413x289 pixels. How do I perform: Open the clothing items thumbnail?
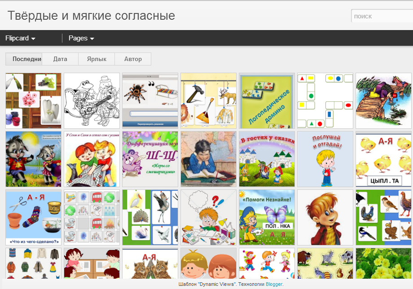[x=34, y=263]
